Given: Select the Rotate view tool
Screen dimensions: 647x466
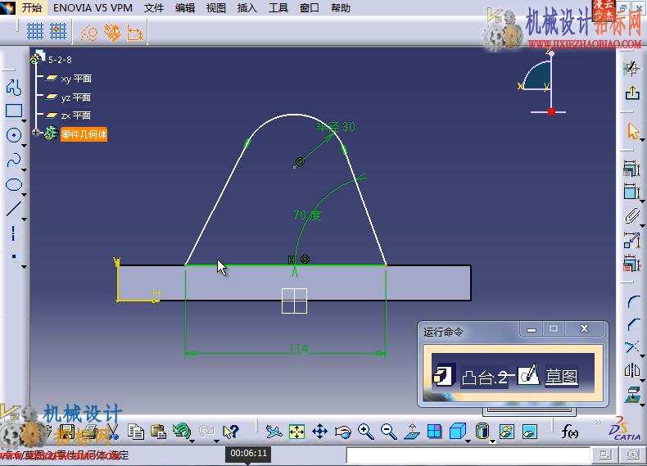Looking at the screenshot, I should click(x=342, y=432).
